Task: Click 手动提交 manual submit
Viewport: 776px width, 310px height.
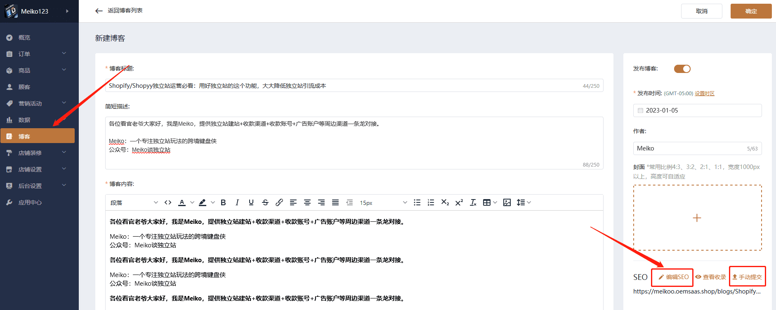Action: 747,277
